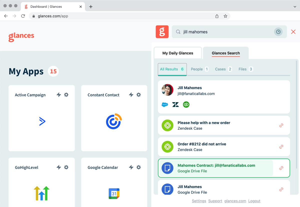Copy link for 'Please help with a new order'
300x207 pixels.
pos(281,125)
